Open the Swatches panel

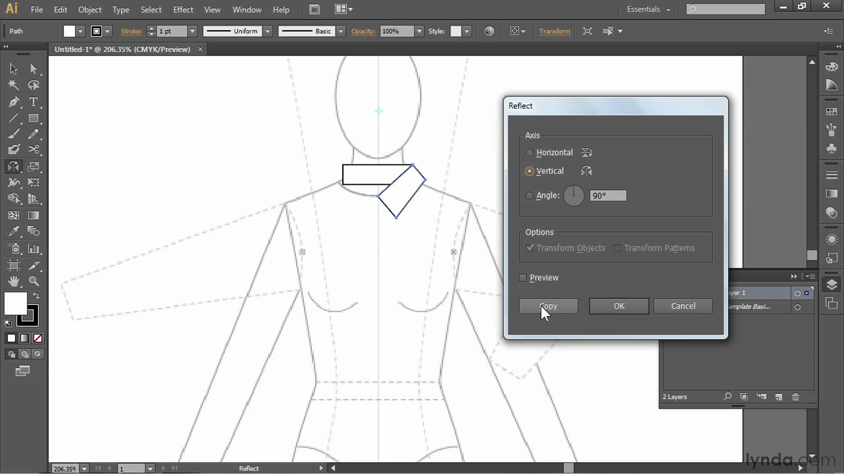[831, 111]
